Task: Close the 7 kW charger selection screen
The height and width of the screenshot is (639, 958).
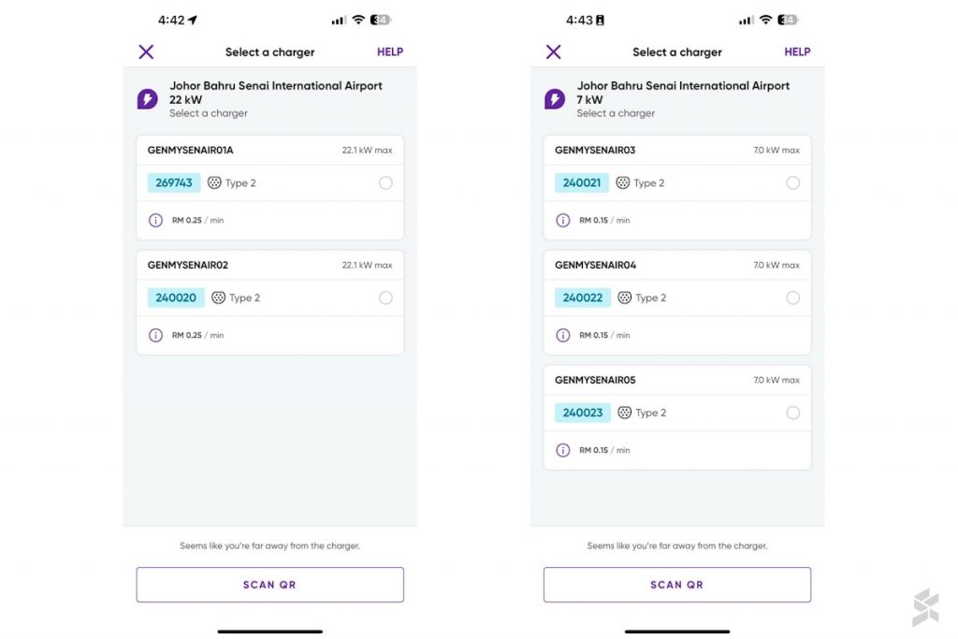Action: point(553,52)
